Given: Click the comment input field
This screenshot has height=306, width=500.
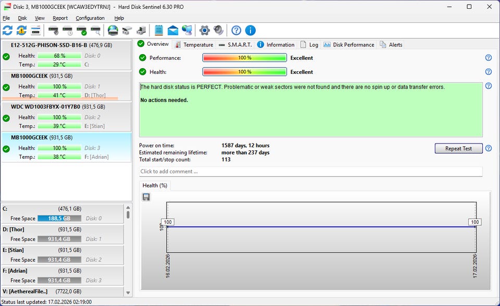Looking at the screenshot, I should point(310,172).
